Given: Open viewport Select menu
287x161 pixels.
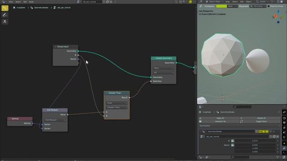Looking at the screenshot, I should 235,2.
